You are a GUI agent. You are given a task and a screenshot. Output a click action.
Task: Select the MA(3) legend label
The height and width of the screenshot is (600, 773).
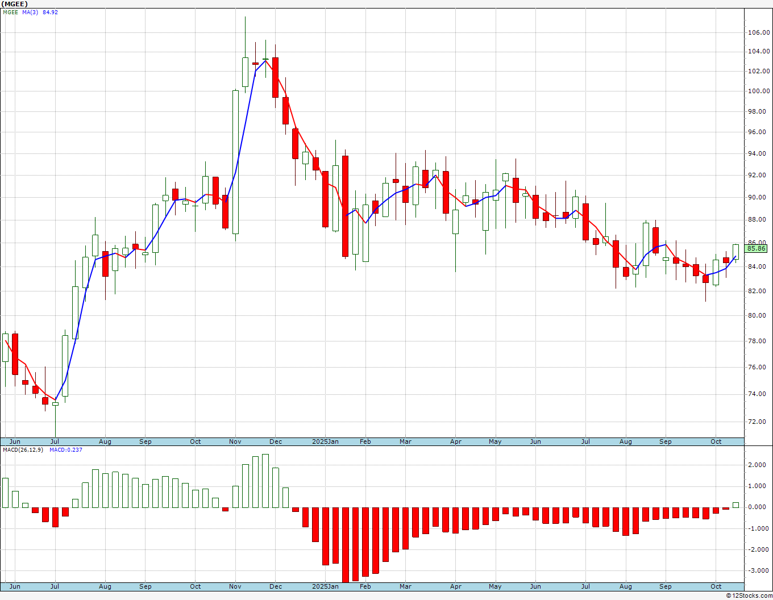click(x=31, y=12)
